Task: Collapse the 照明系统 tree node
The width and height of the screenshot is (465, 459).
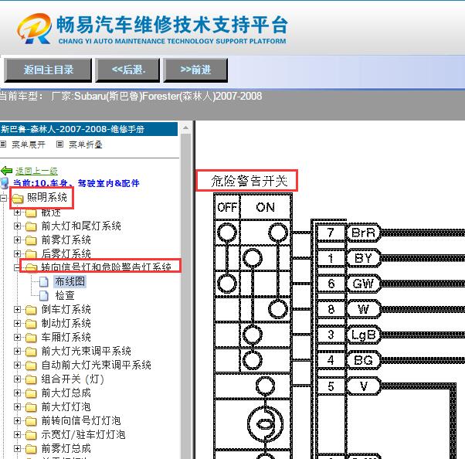Action: pos(3,198)
